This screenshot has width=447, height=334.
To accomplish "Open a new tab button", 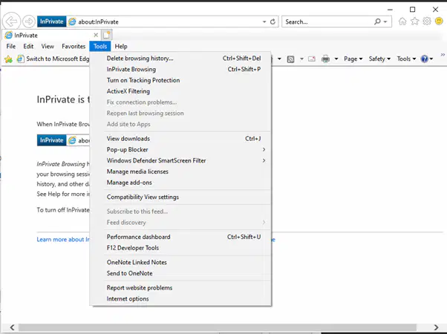I will [x=107, y=35].
